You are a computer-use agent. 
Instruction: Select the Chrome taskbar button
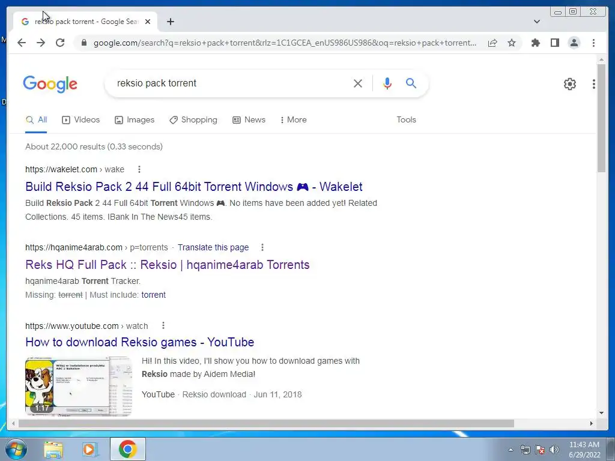pyautogui.click(x=127, y=449)
